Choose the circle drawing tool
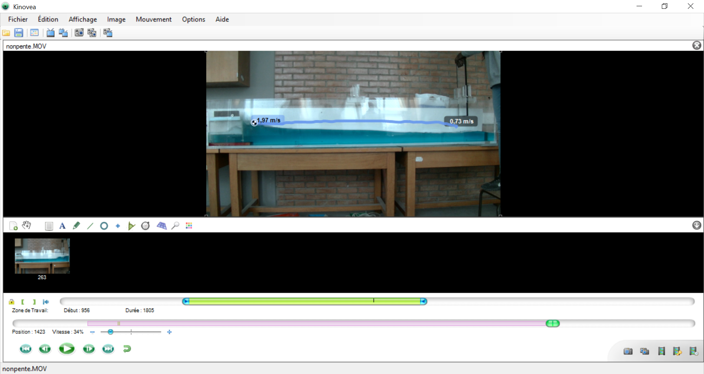Viewport: 704px width, 374px height. point(104,226)
